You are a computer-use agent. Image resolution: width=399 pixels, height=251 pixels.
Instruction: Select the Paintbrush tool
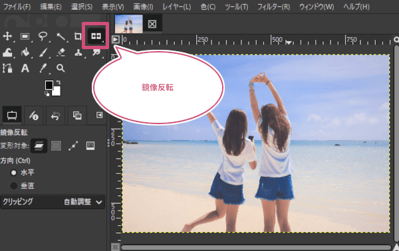pyautogui.click(x=43, y=53)
